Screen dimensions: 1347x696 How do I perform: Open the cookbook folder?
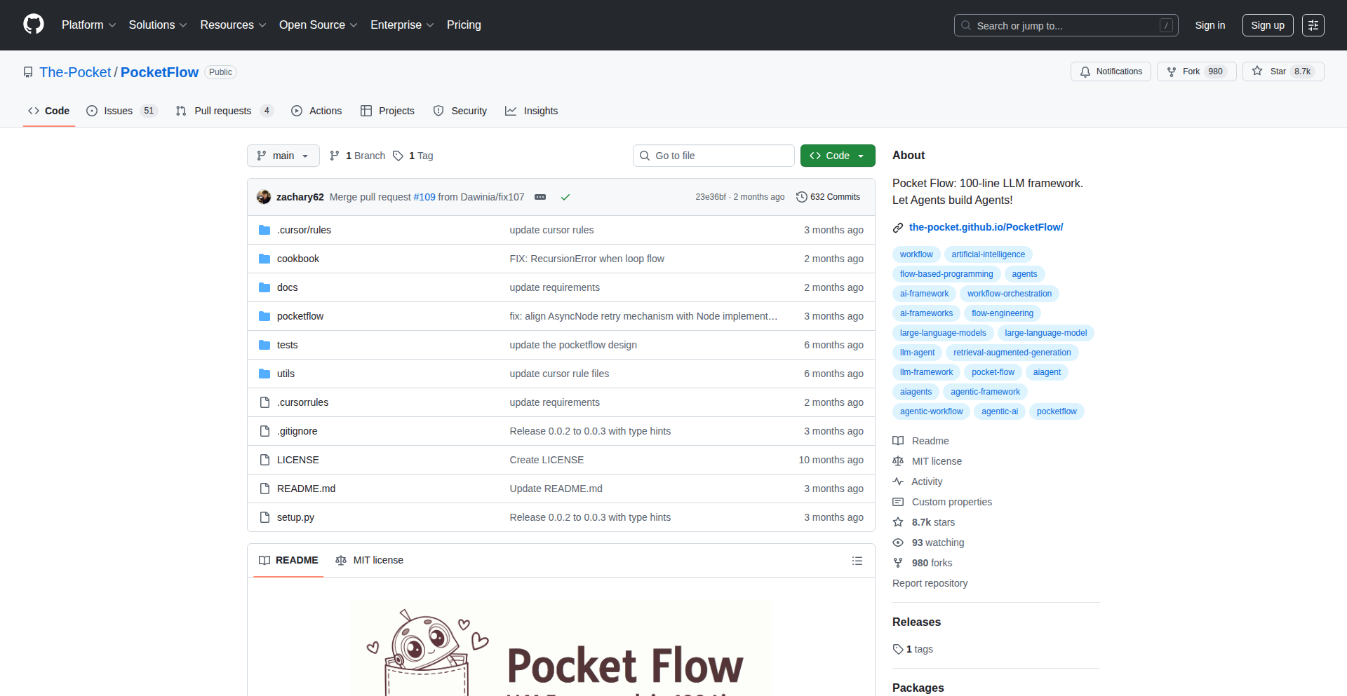click(298, 259)
